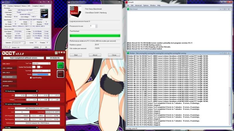Open the CPU-Z processor Selection dropdown
This screenshot has width=234, height=131.
tap(24, 43)
